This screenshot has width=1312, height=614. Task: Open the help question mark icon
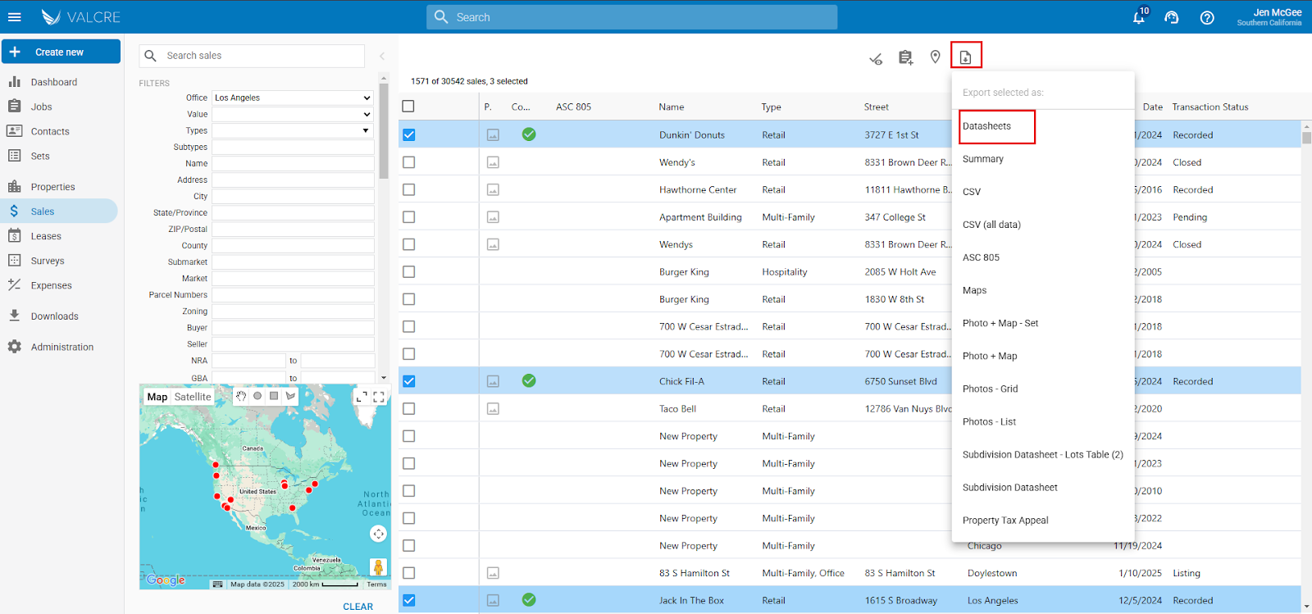[1207, 17]
